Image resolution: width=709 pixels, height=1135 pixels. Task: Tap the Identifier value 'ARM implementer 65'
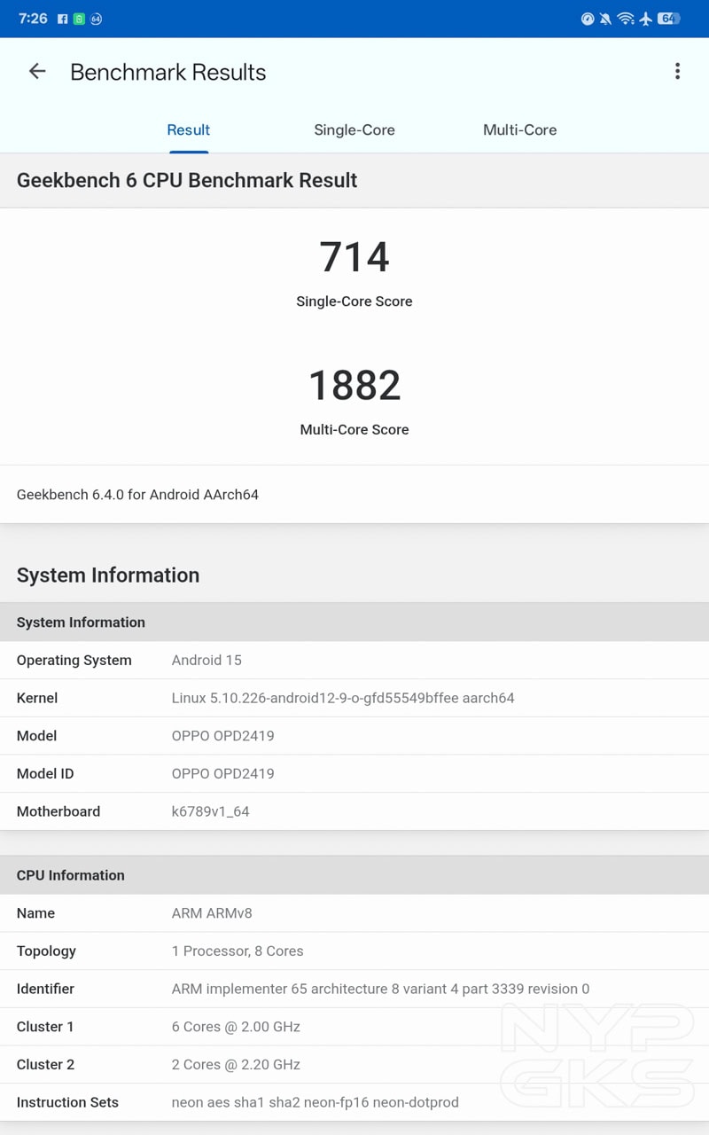[x=380, y=989]
